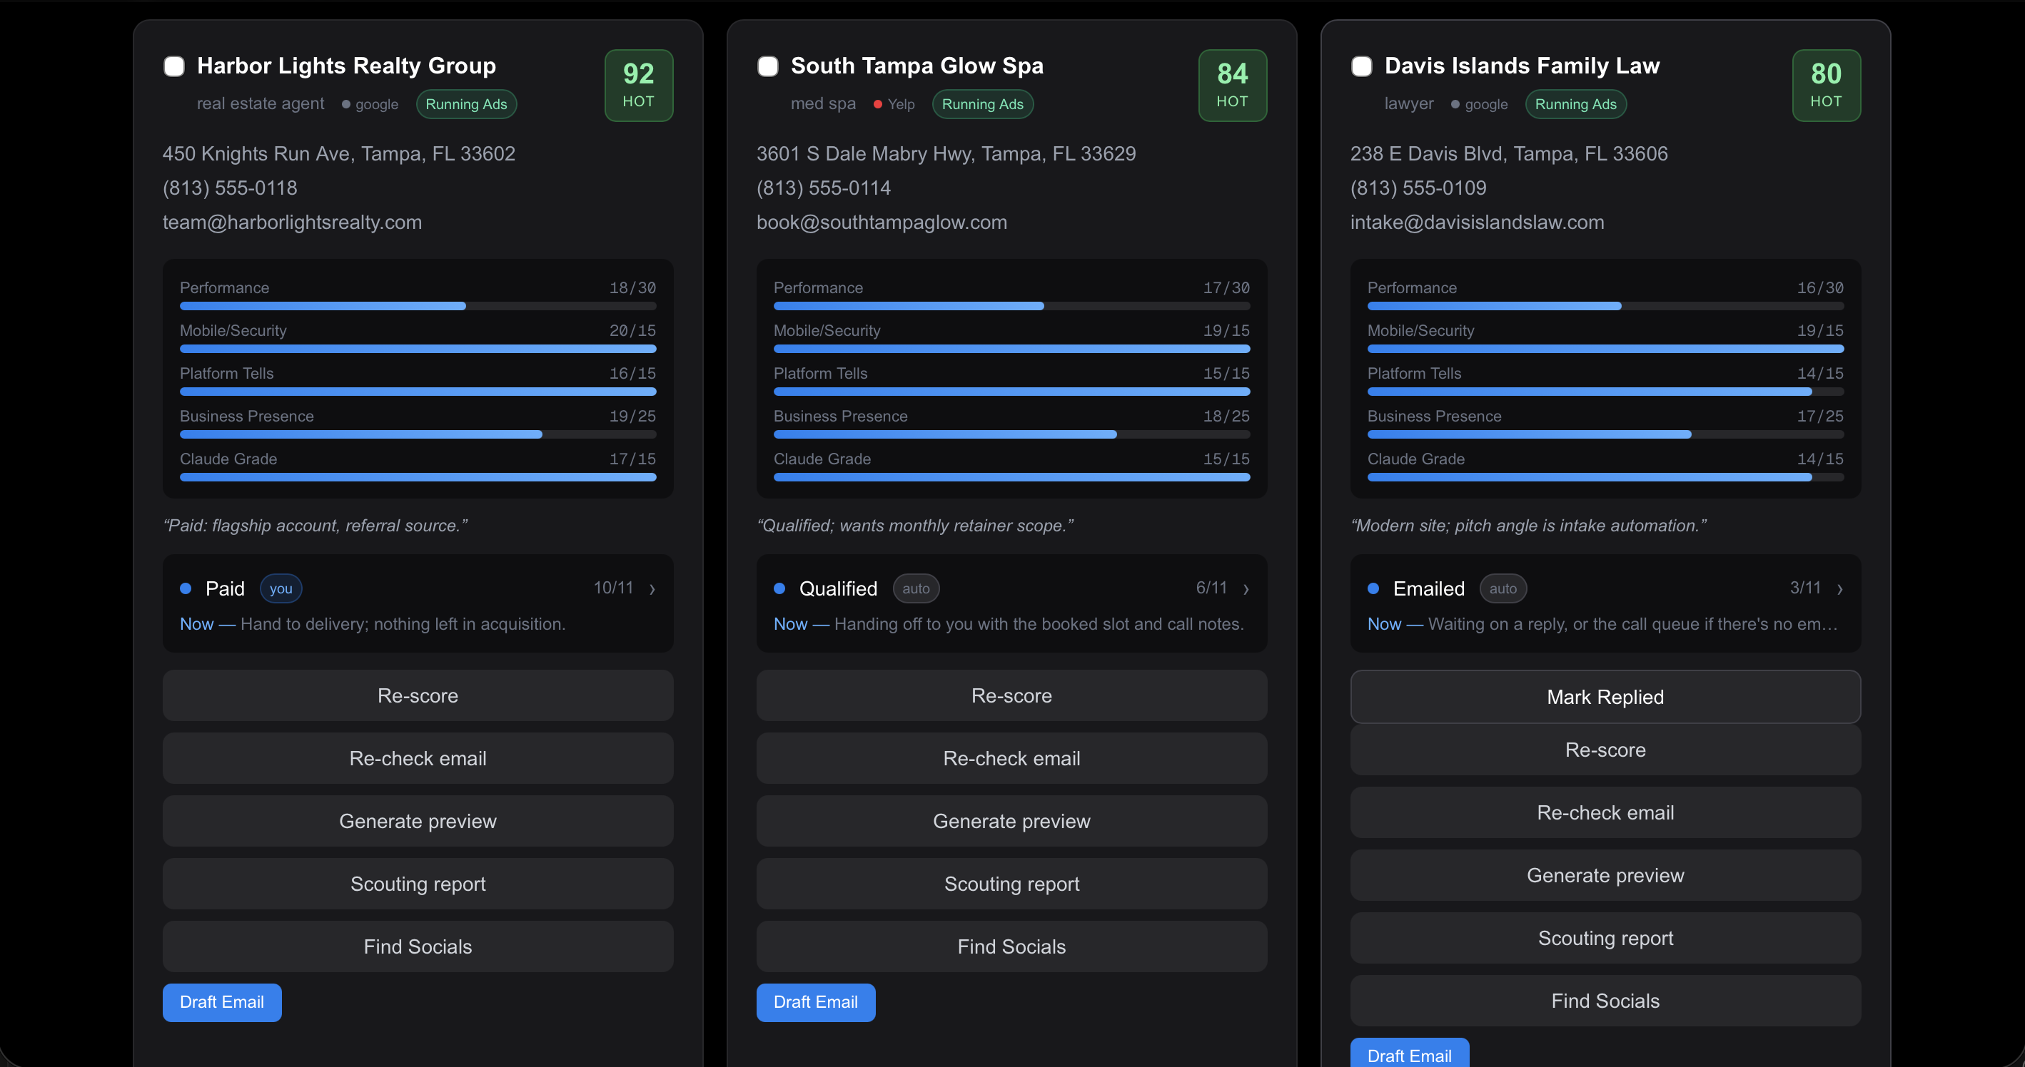Viewport: 2025px width, 1067px height.
Task: Click the 80 HOT score badge
Action: coord(1825,85)
